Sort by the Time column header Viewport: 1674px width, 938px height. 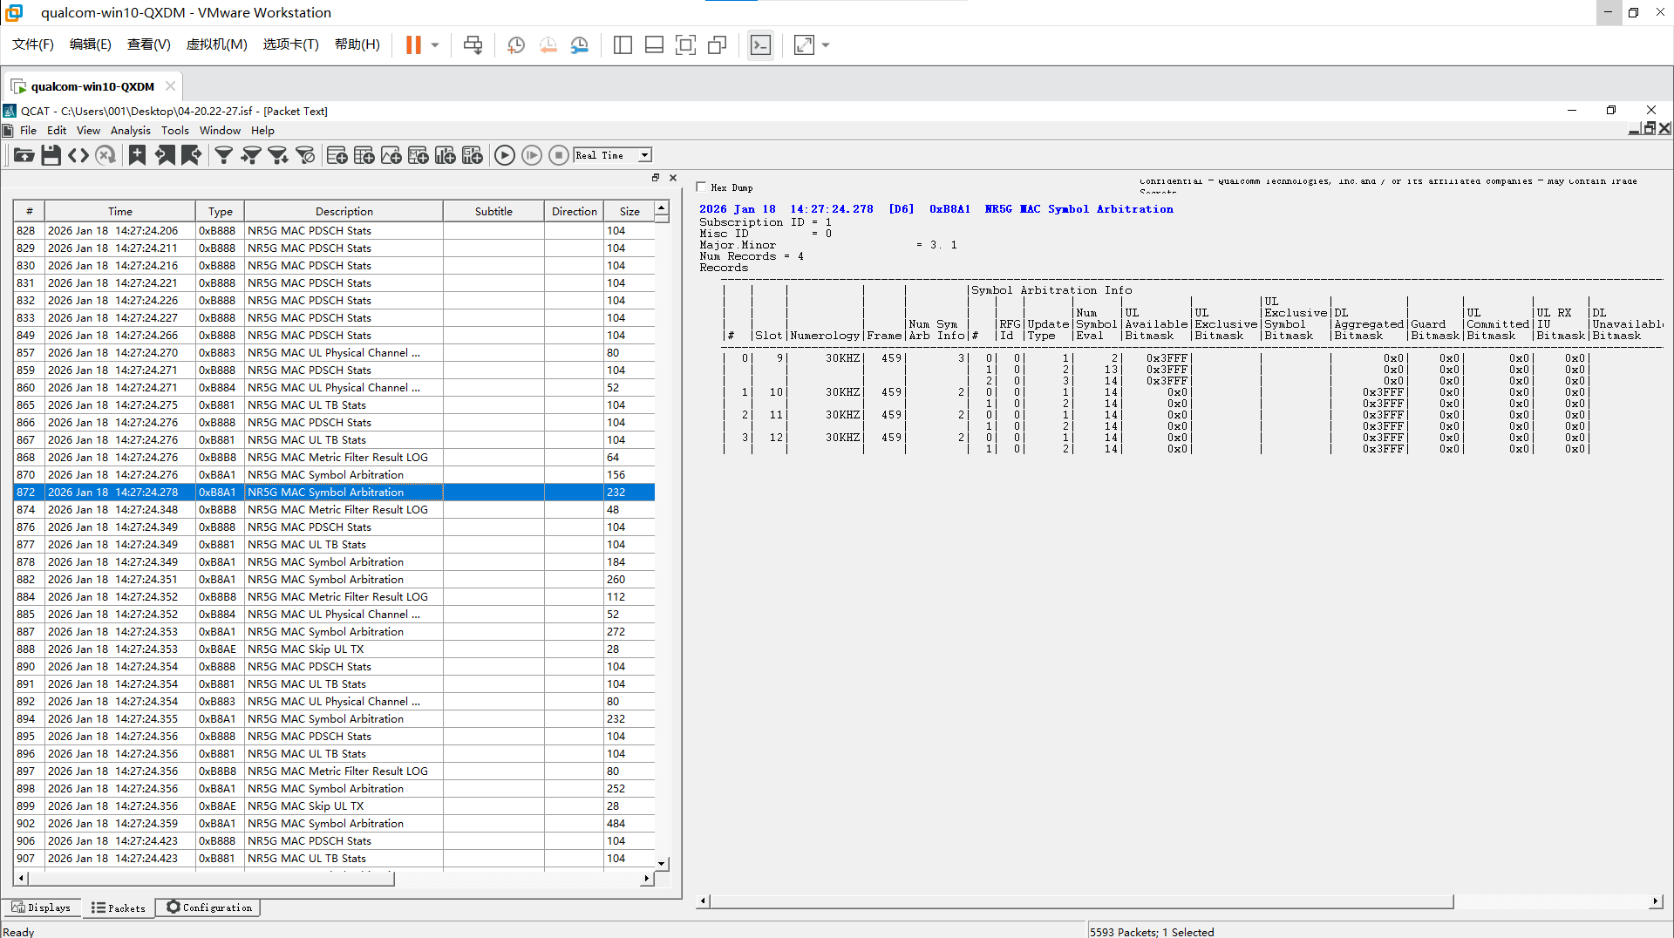click(x=120, y=211)
